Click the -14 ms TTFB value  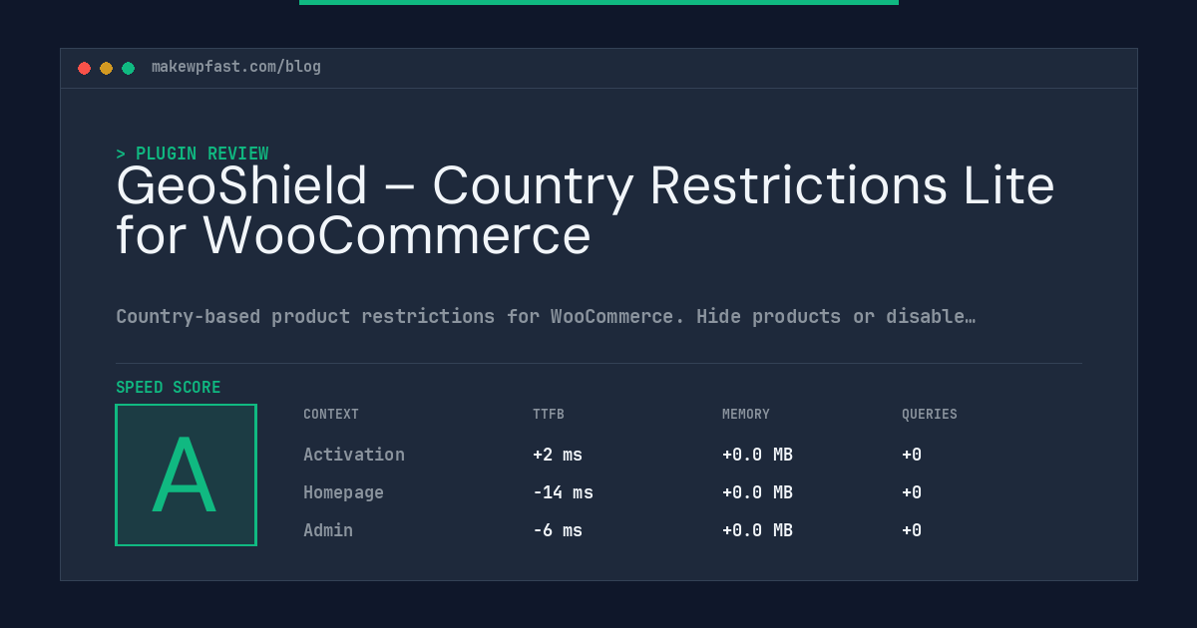[563, 492]
